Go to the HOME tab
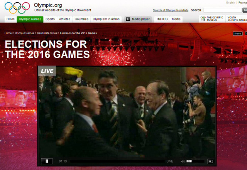Image resolution: width=247 pixels, height=170 pixels. [10, 19]
